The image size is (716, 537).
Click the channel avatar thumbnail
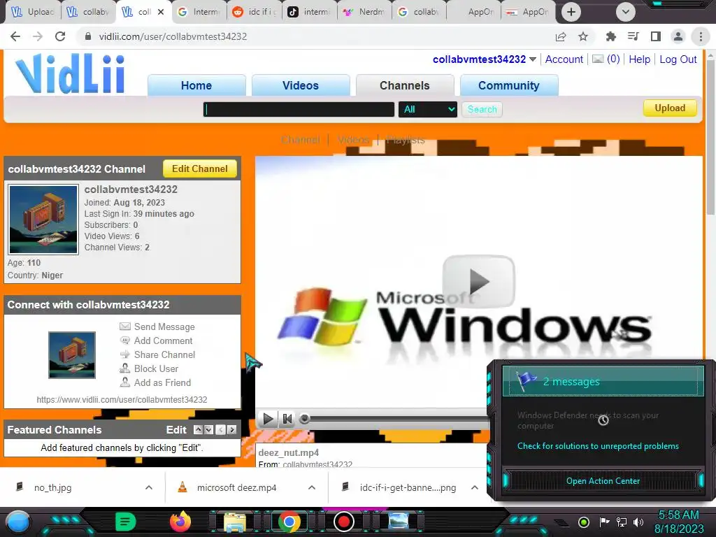pos(43,220)
